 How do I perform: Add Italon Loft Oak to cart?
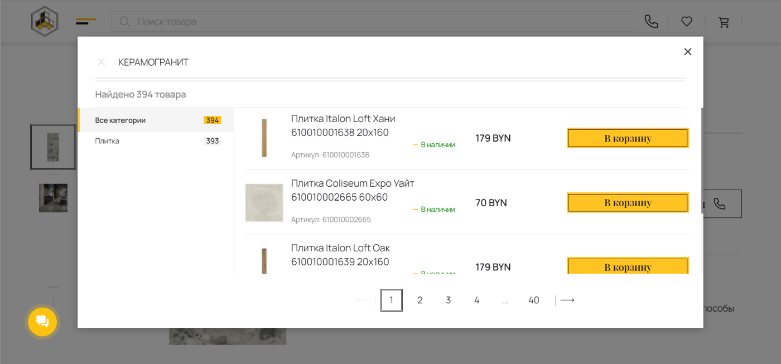point(628,267)
